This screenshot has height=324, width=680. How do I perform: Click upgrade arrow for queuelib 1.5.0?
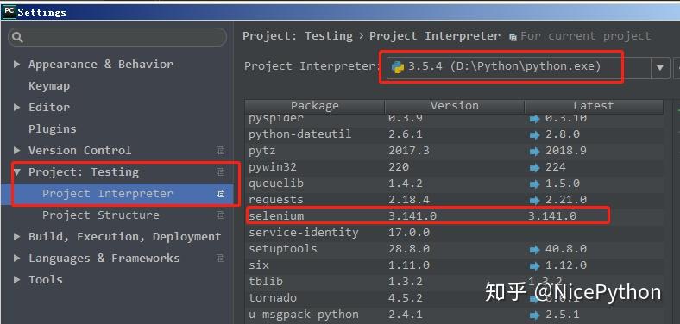(x=534, y=184)
